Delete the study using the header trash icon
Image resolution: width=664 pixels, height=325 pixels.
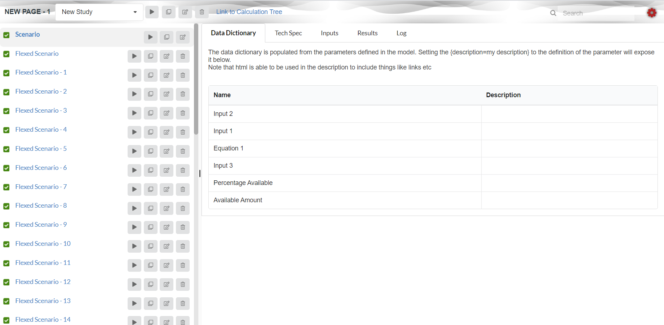click(x=202, y=12)
